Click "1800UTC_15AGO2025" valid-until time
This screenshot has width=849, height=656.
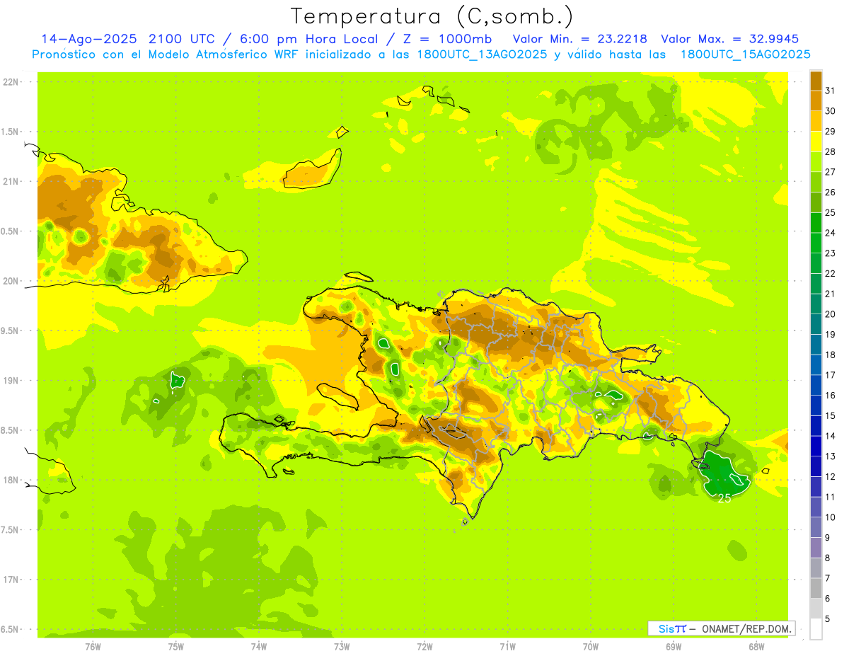(745, 54)
